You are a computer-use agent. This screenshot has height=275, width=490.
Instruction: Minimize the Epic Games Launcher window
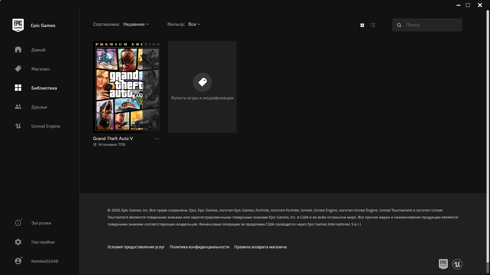pyautogui.click(x=459, y=5)
